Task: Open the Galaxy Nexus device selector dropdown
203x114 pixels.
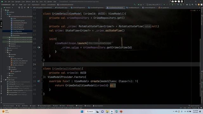Action: click(154, 5)
